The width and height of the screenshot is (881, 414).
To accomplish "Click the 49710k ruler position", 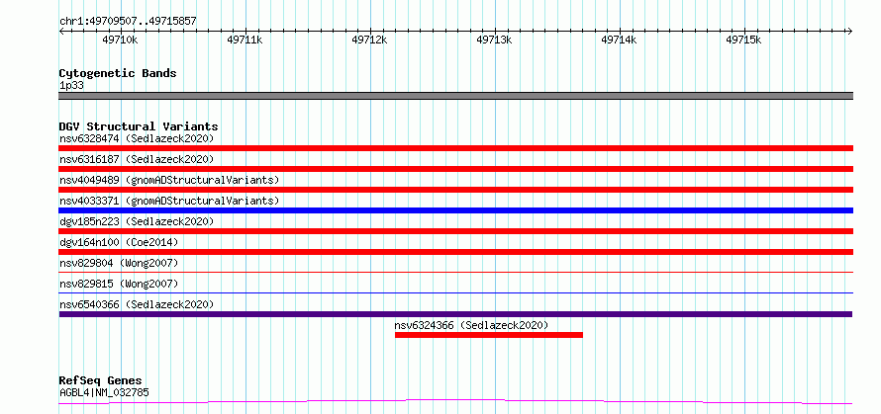I will click(120, 40).
